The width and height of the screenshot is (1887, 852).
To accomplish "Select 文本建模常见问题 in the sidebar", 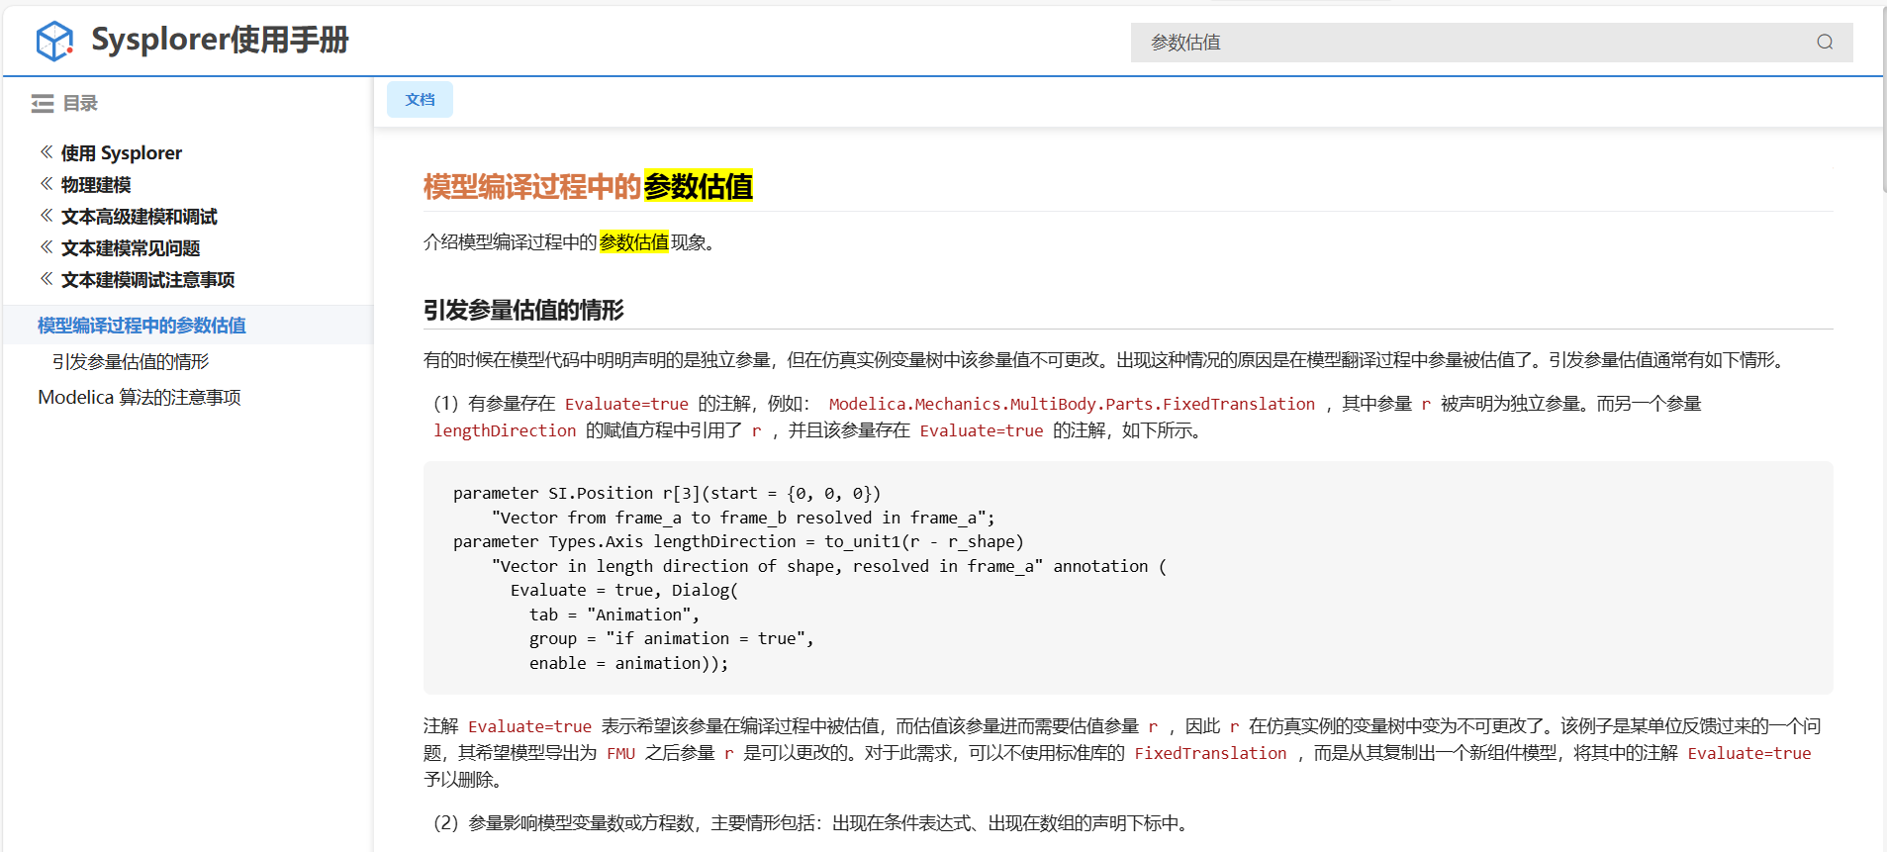I will point(131,248).
